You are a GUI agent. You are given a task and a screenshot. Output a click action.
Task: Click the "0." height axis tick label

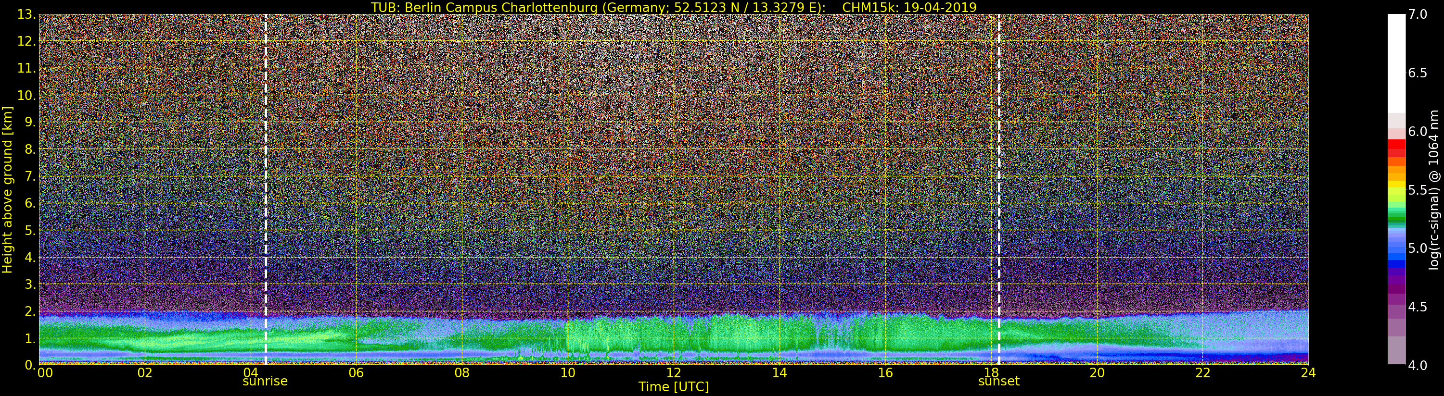(x=30, y=365)
